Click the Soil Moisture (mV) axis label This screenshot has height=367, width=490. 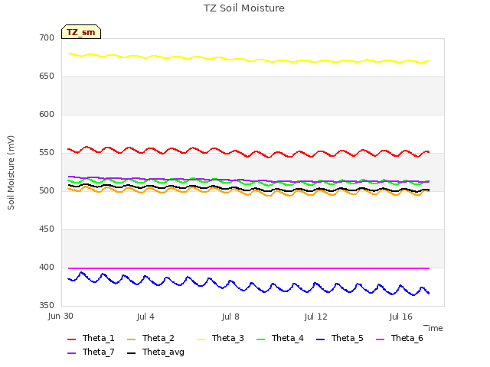11,173
